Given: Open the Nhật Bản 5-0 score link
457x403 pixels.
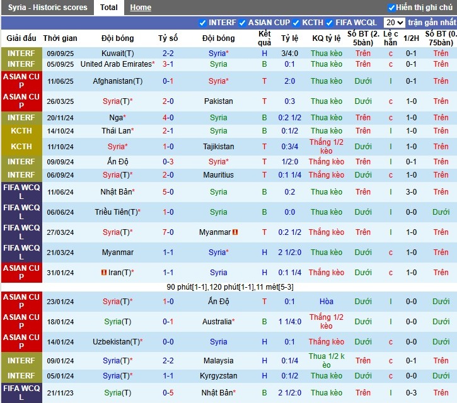Looking at the screenshot, I should (168, 192).
